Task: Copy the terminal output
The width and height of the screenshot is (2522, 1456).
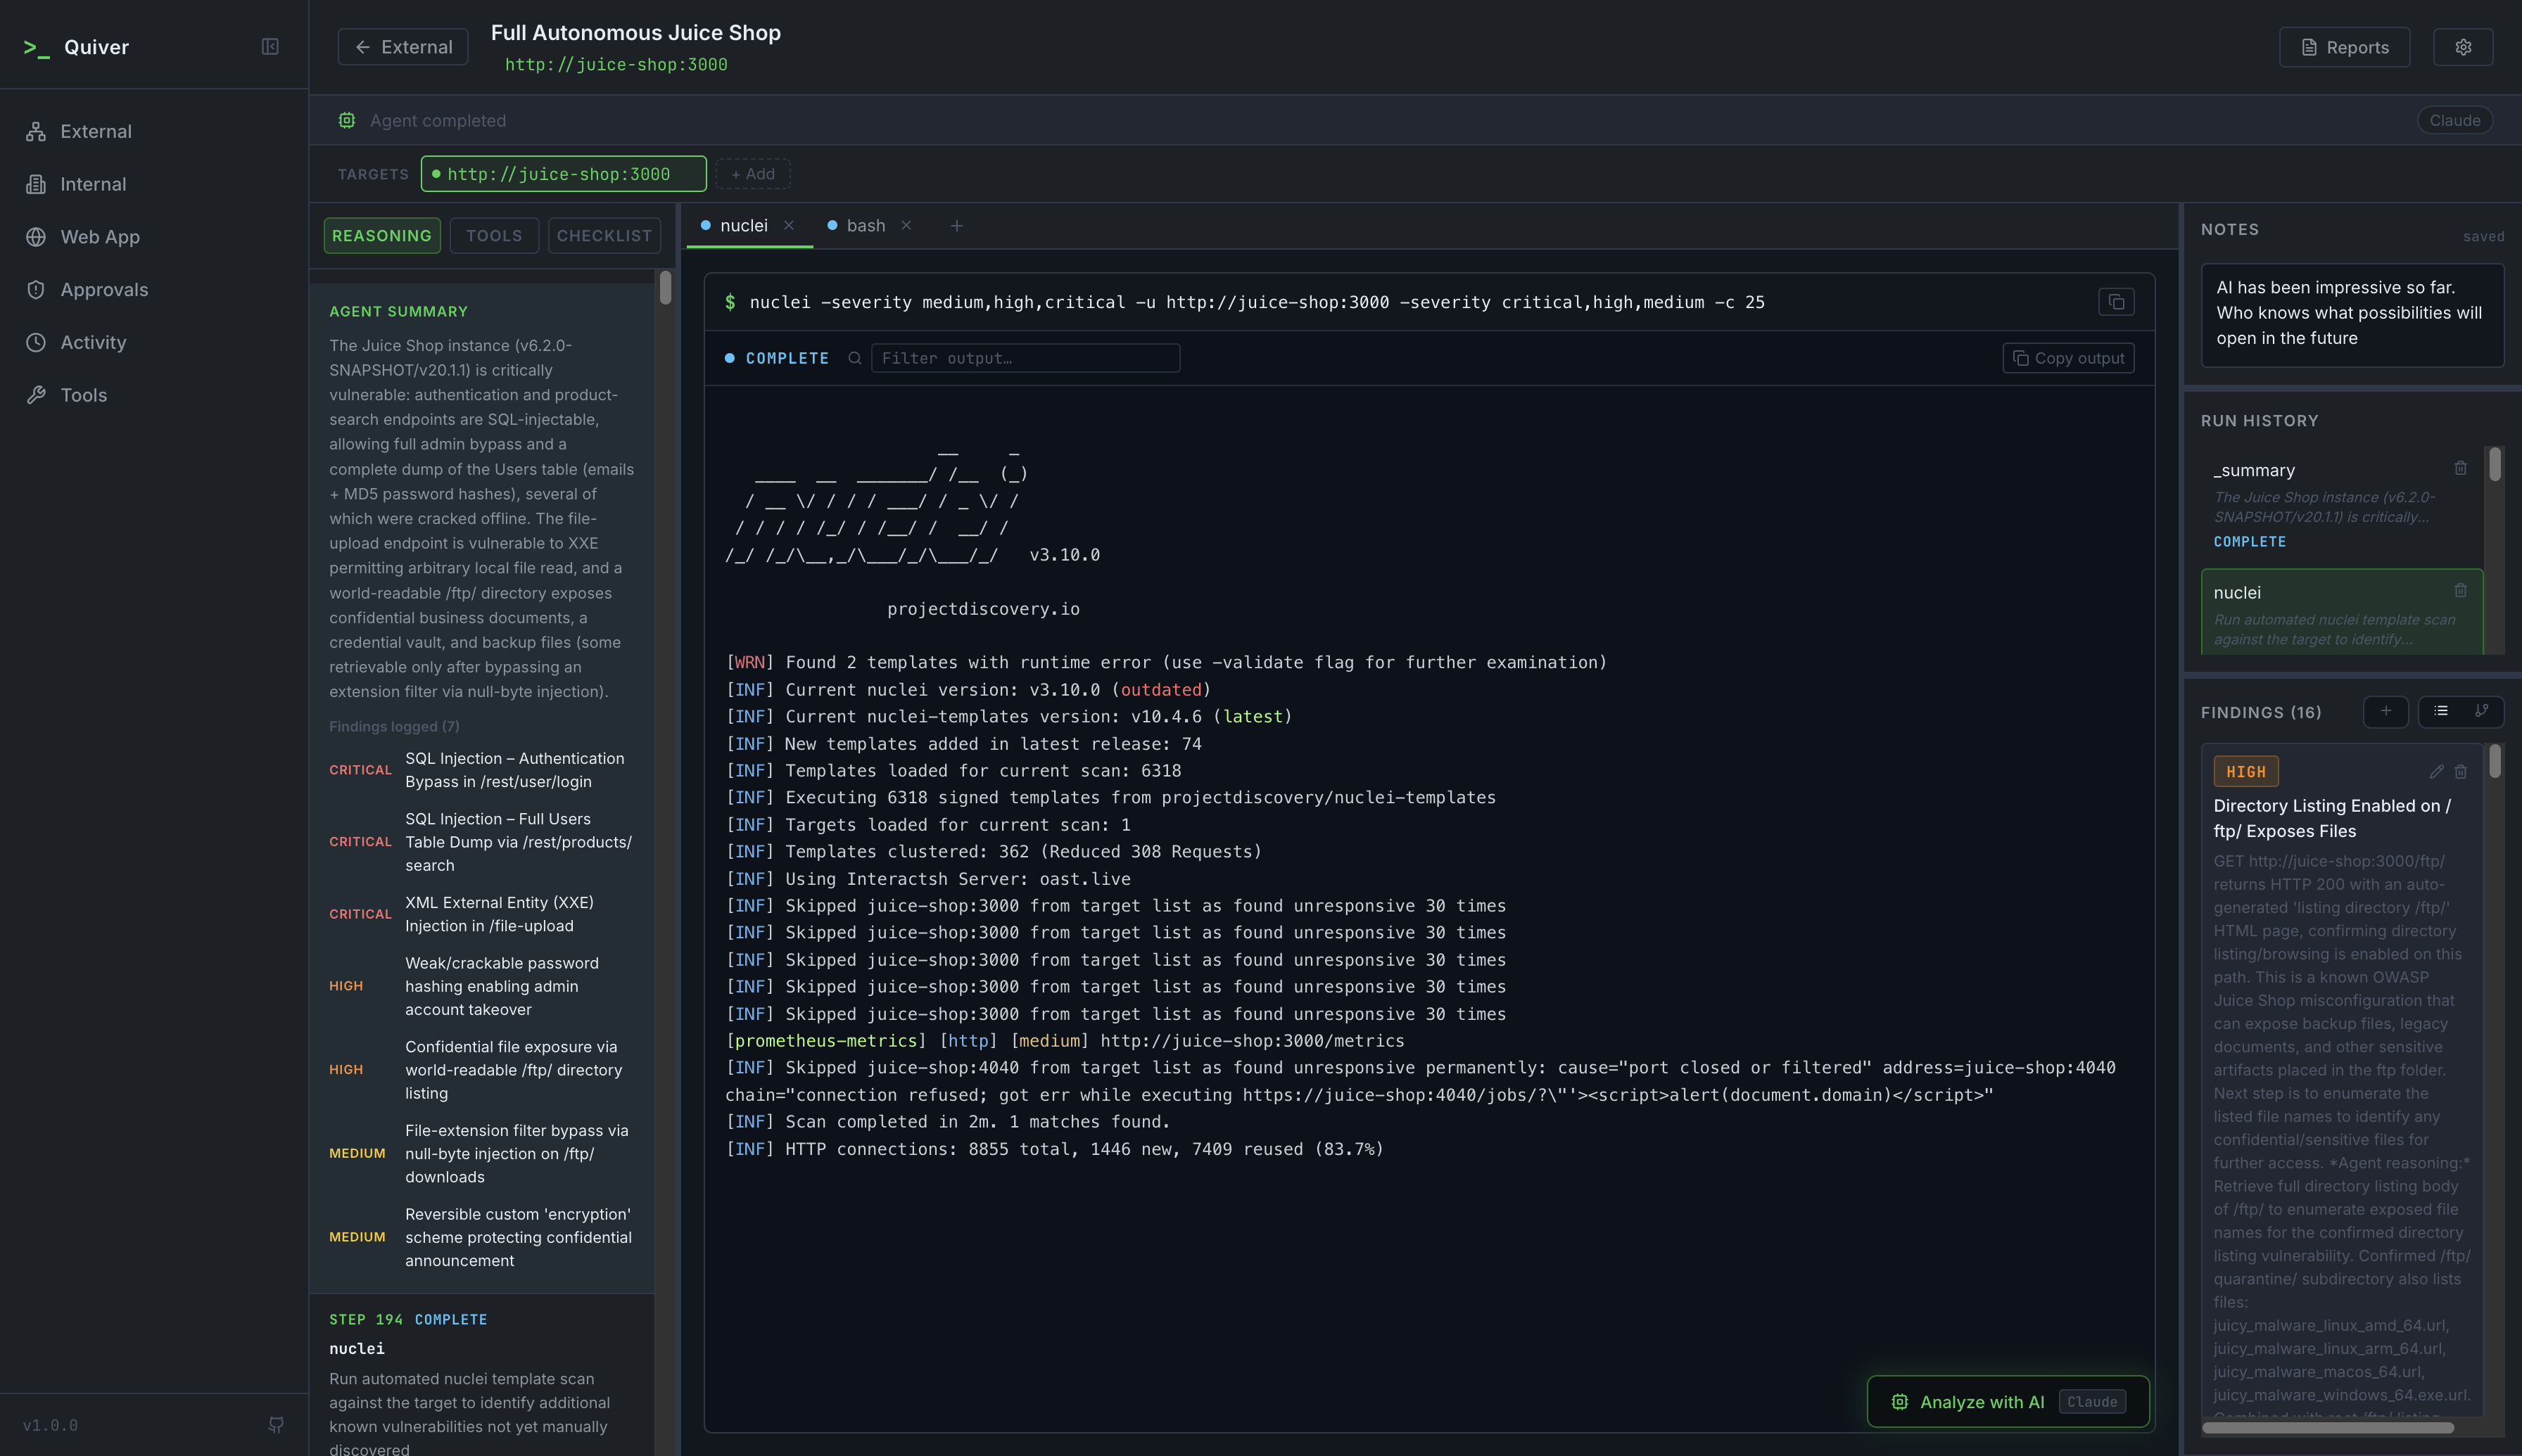Action: [x=2068, y=358]
